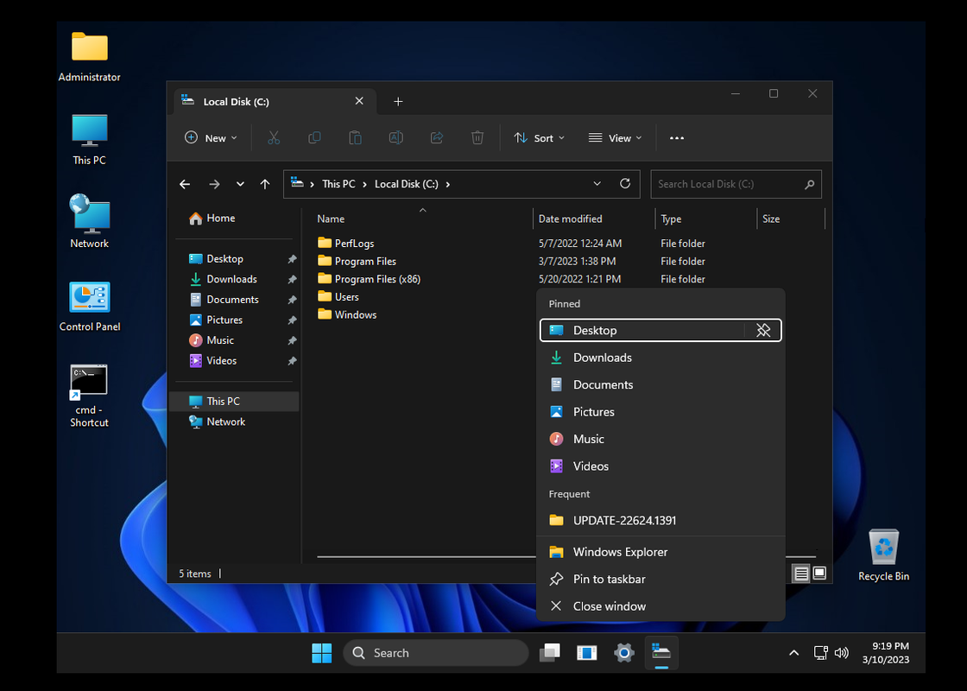Click the Search Local Disk (C:) field

pos(727,184)
